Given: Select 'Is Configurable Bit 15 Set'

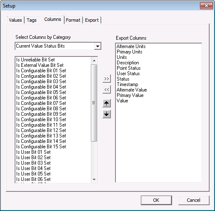Looking at the screenshot, I should coord(41,147).
